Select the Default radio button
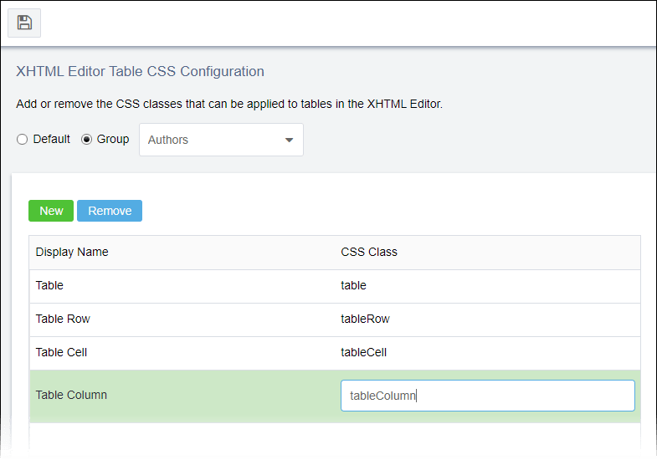The height and width of the screenshot is (460, 657). pos(23,140)
